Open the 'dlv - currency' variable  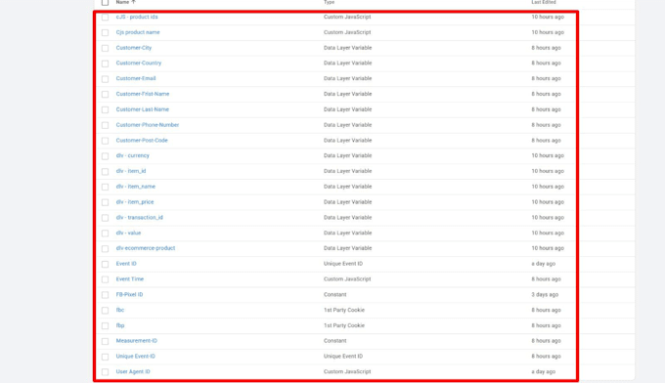(x=133, y=155)
